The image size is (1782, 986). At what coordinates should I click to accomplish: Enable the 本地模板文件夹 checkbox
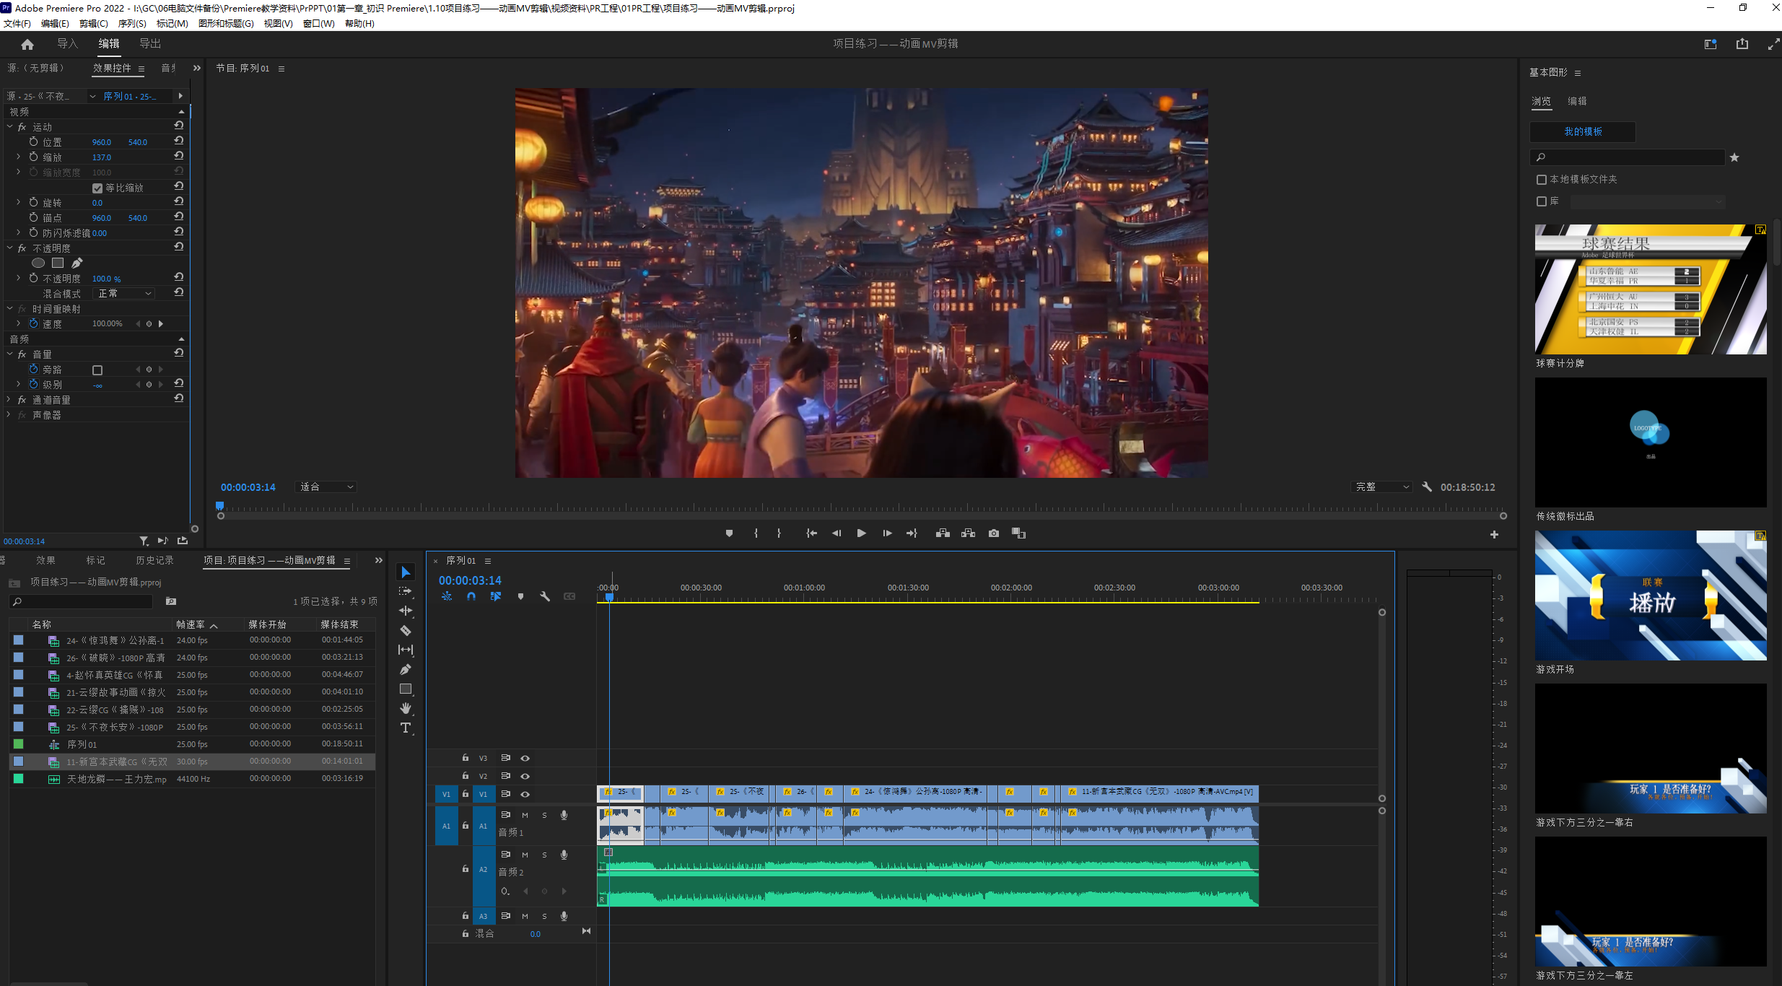tap(1542, 180)
